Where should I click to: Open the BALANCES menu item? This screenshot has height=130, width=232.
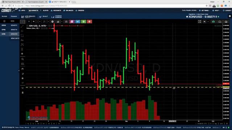pyautogui.click(x=69, y=10)
